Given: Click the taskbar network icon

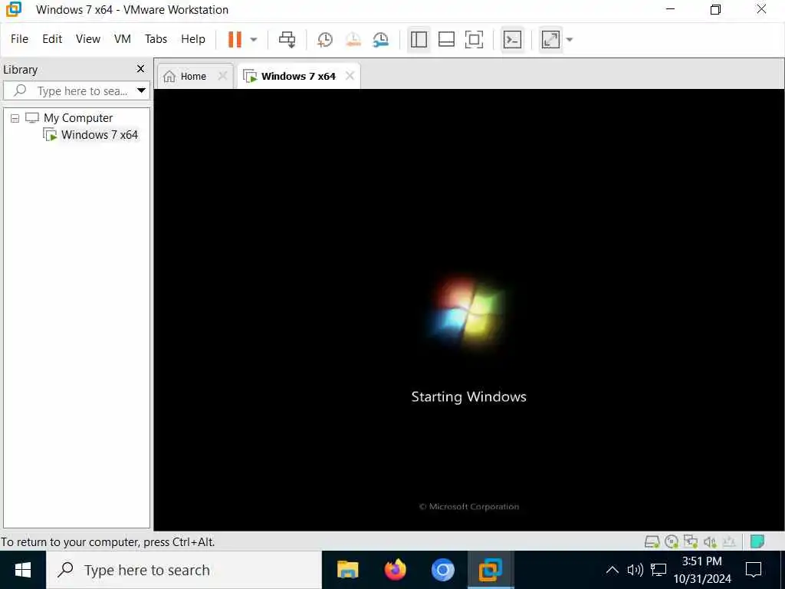Looking at the screenshot, I should click(x=659, y=570).
